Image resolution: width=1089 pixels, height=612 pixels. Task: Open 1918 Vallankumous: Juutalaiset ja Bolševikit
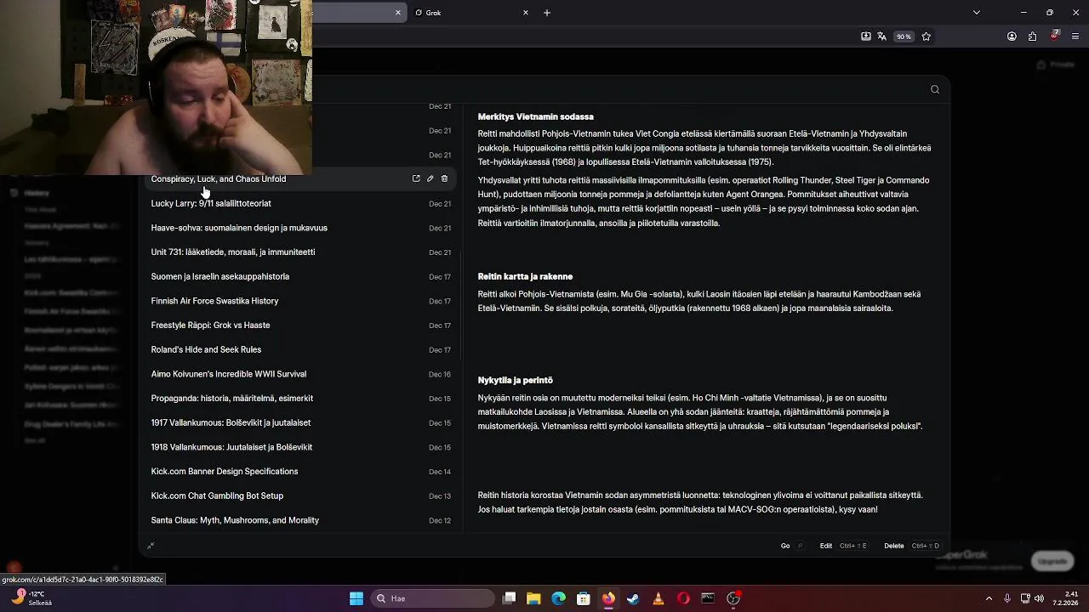[231, 447]
